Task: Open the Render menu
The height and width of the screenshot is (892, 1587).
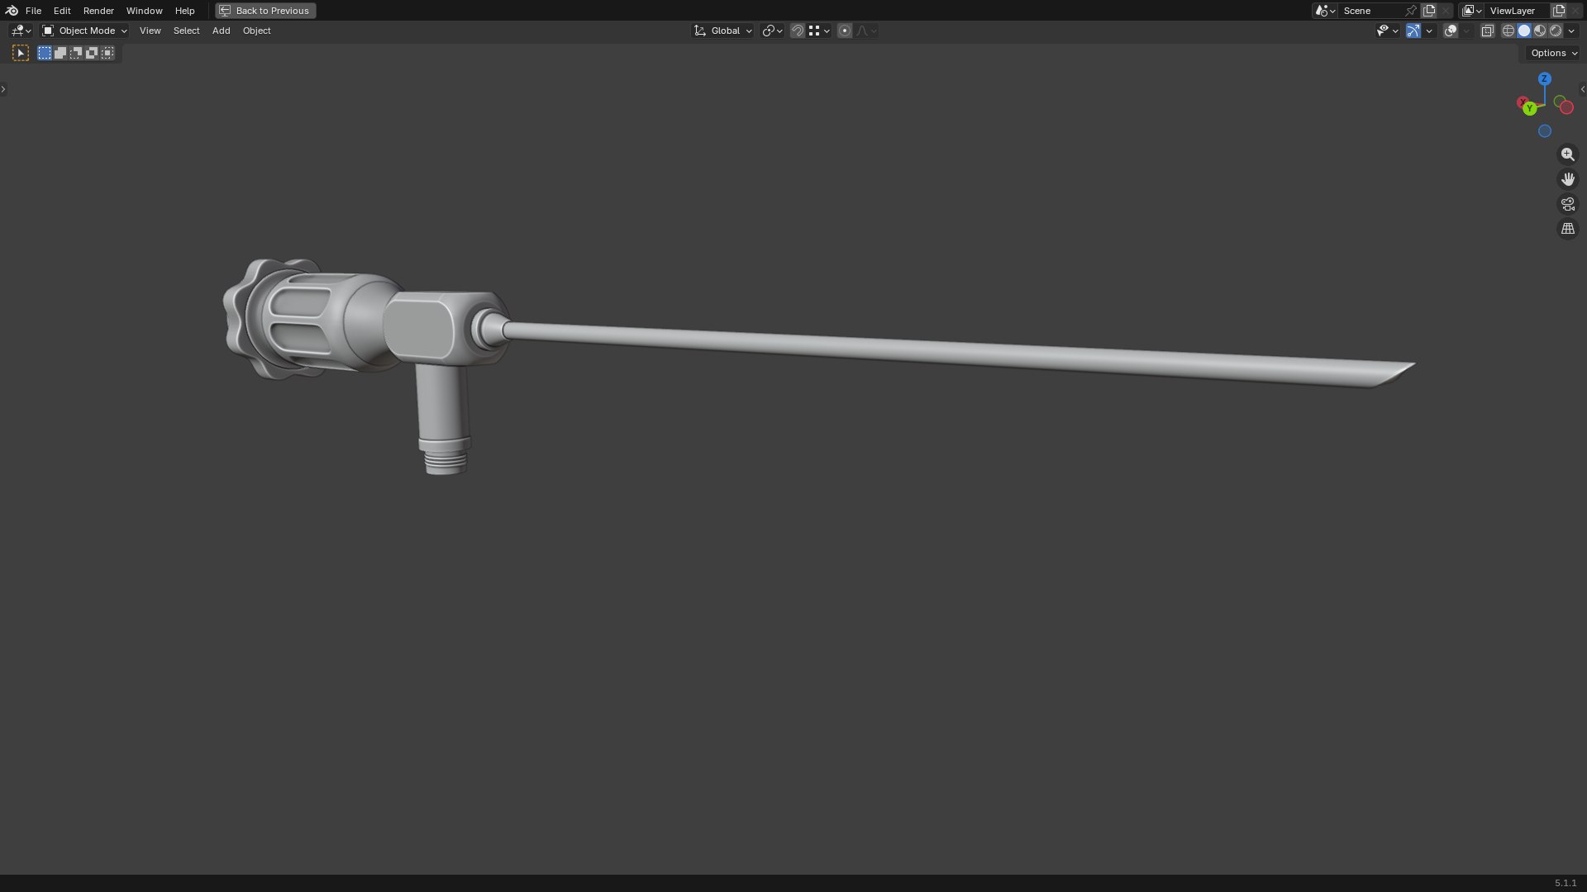Action: point(98,11)
